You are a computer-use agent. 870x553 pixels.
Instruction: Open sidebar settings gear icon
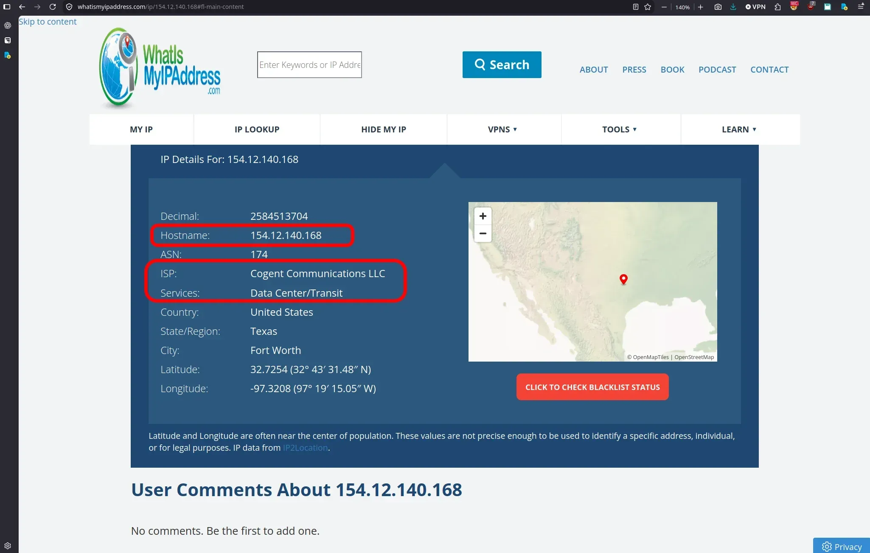click(8, 546)
